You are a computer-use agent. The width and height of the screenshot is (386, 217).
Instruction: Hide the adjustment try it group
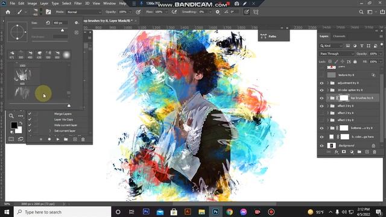click(321, 83)
